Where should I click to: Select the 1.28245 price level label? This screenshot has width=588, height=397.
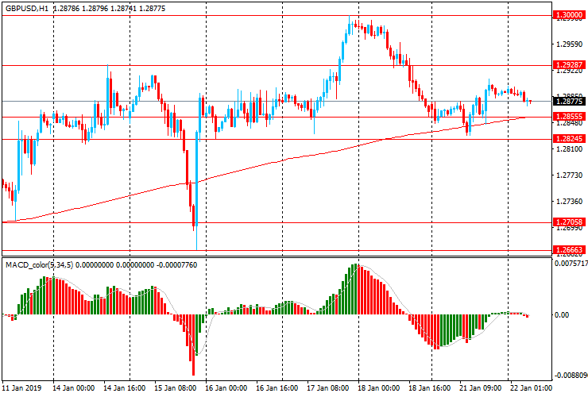[x=569, y=138]
